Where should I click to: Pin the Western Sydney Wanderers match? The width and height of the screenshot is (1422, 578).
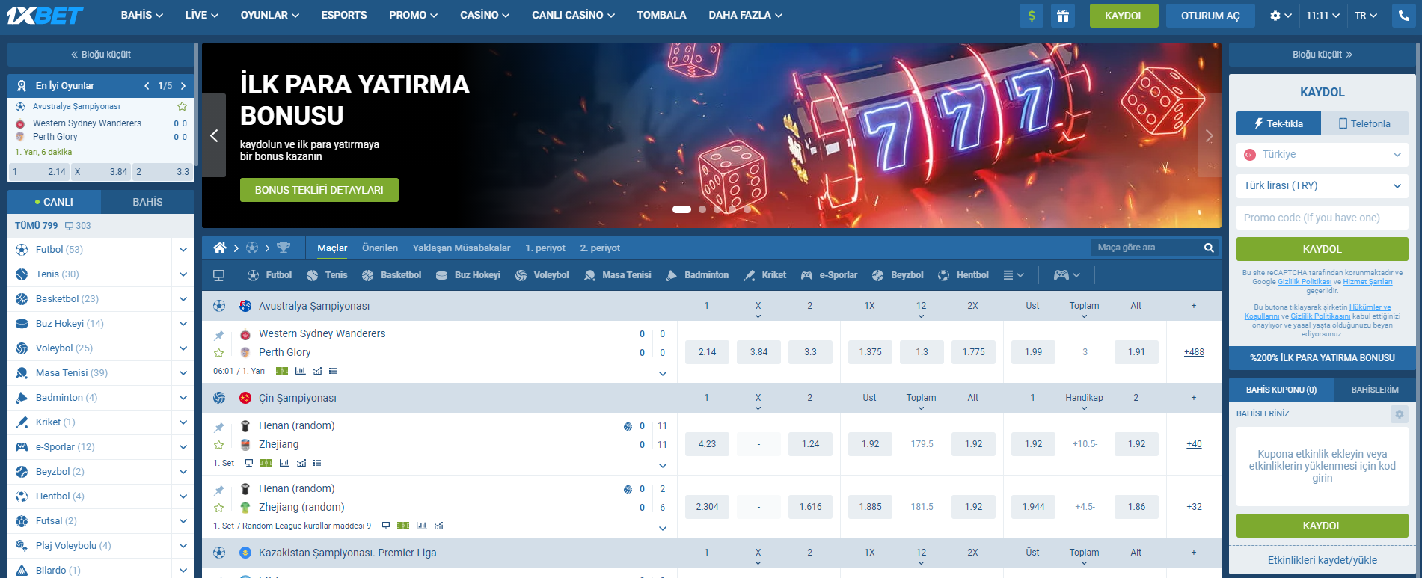[x=219, y=335]
